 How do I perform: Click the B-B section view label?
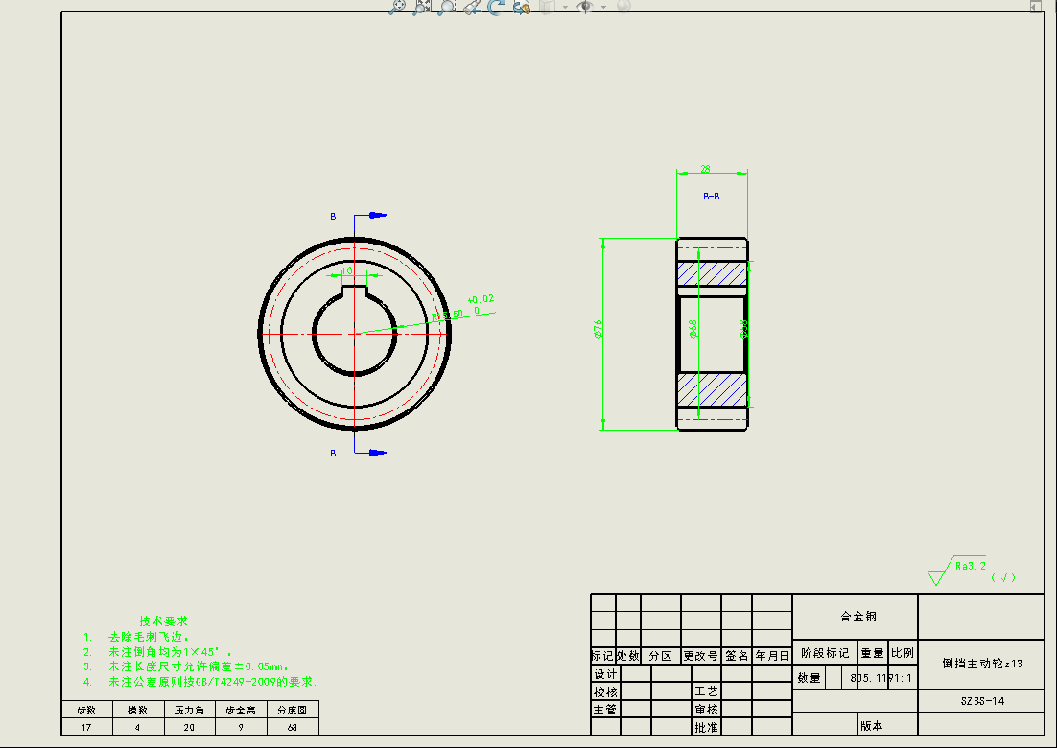tap(711, 196)
